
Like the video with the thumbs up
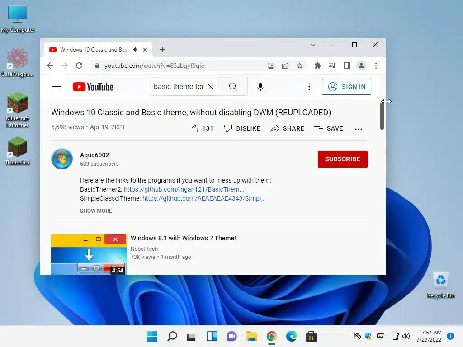201,128
